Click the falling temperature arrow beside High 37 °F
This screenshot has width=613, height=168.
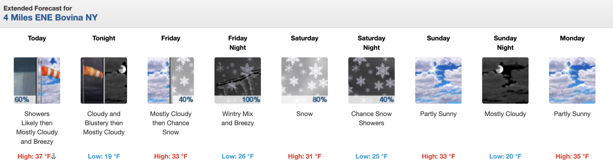[54, 156]
